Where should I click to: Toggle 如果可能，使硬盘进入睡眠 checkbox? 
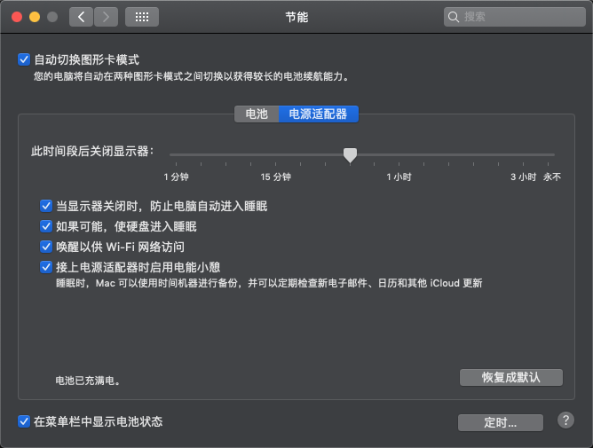point(46,226)
